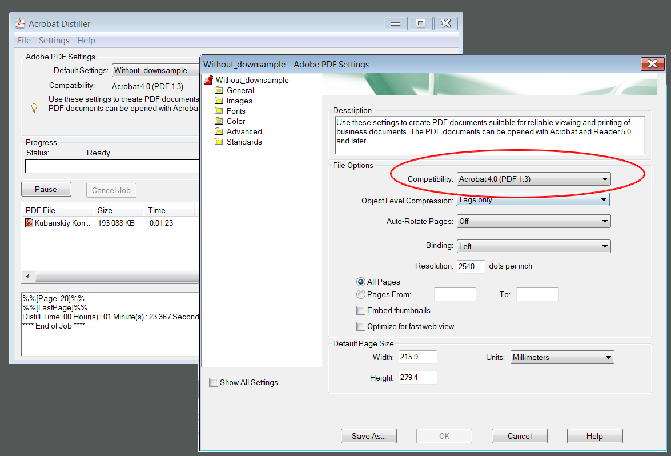Click the job list scroll-left arrow
The width and height of the screenshot is (671, 456).
tap(28, 276)
